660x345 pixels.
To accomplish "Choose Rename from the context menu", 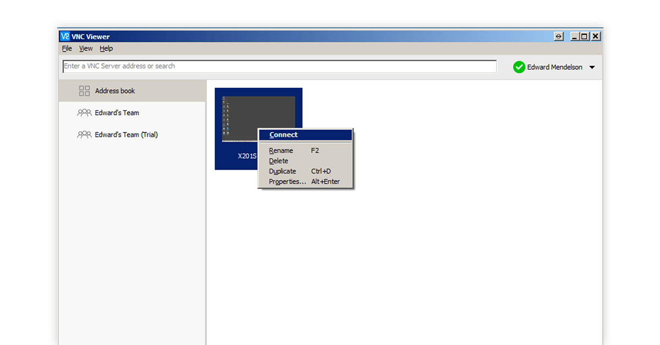I will 305,151.
